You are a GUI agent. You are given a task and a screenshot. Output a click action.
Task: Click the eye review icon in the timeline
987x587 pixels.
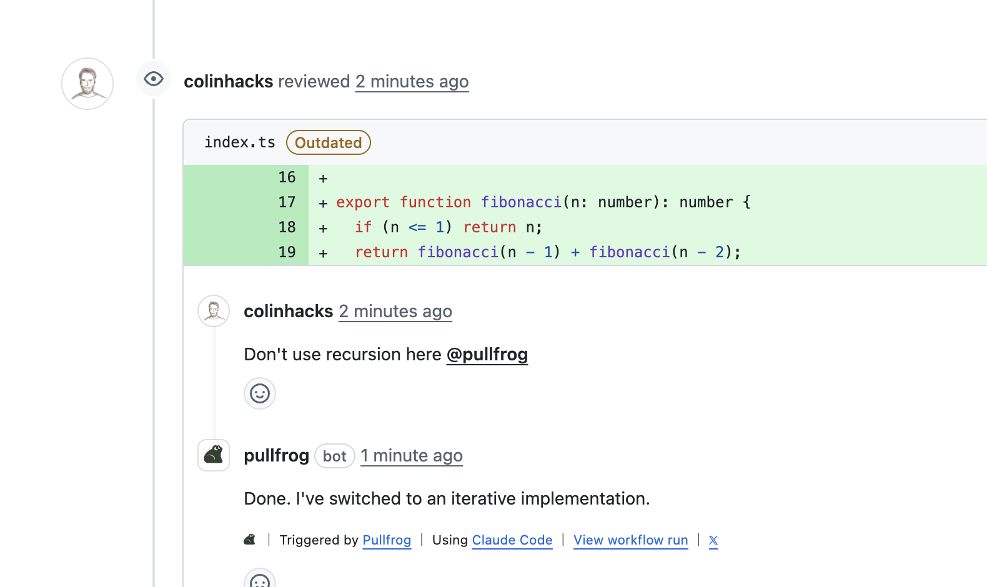pos(153,79)
